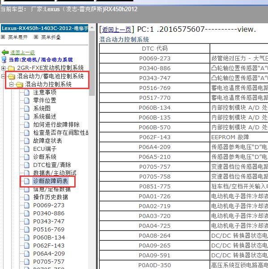
Task: Click 返回上一页 link in content header
Action: pos(116,30)
